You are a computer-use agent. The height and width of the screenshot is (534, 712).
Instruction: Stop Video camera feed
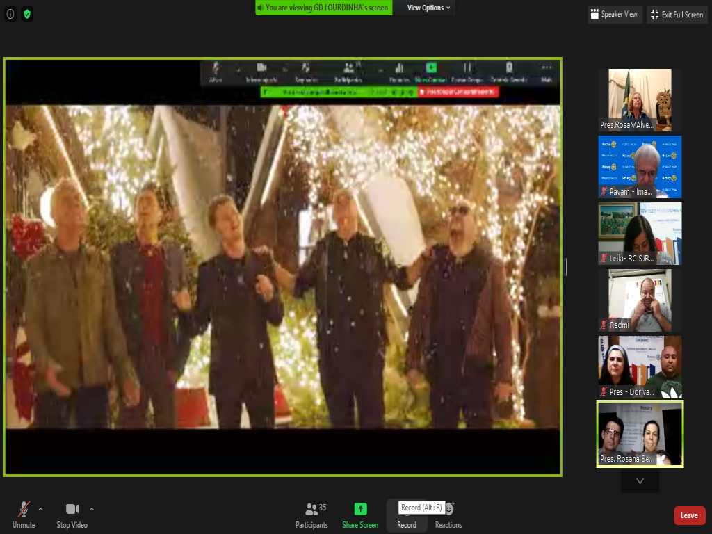click(72, 515)
